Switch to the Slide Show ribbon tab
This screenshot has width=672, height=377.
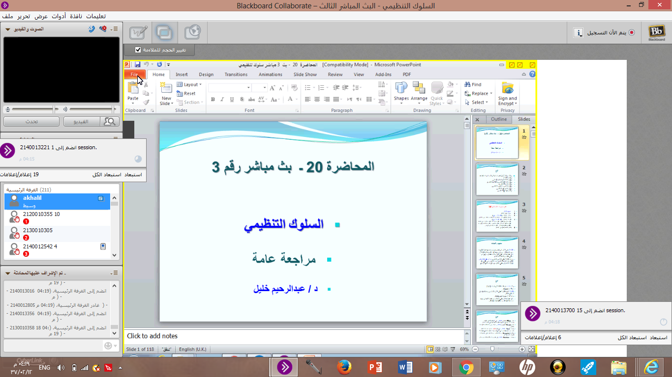tap(305, 75)
